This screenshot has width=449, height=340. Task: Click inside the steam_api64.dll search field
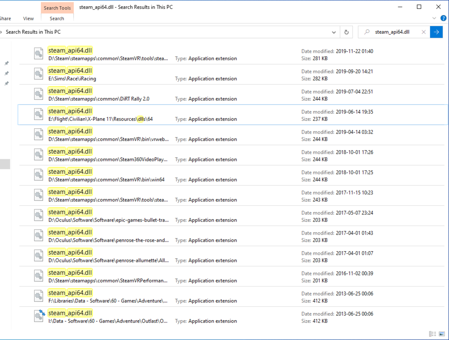point(392,32)
